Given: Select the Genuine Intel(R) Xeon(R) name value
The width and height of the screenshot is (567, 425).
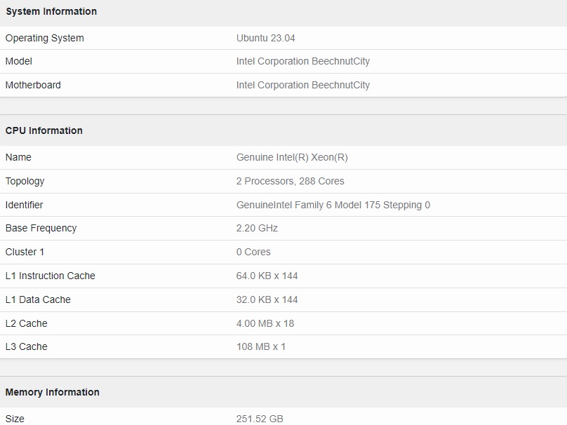Looking at the screenshot, I should (x=292, y=157).
